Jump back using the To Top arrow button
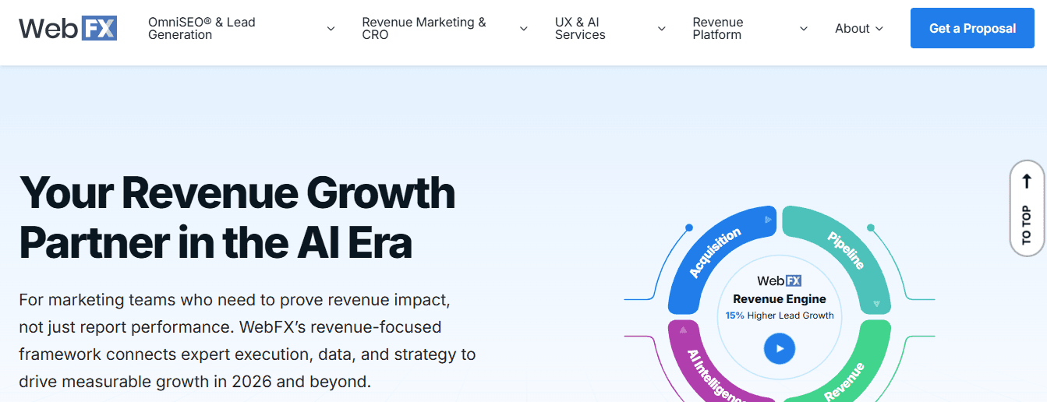Viewport: 1047px width, 402px height. coord(1027,208)
